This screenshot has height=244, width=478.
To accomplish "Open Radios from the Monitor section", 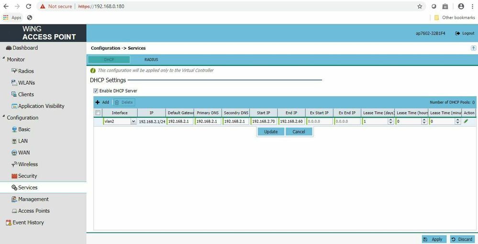I will 26,71.
